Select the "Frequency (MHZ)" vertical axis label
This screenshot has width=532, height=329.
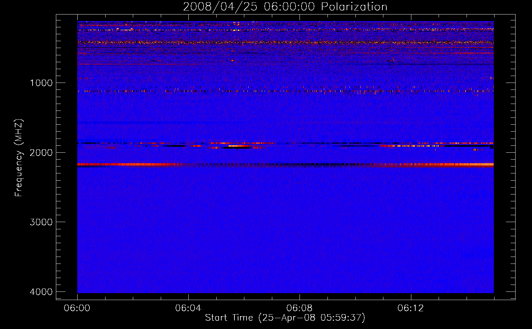pos(19,158)
